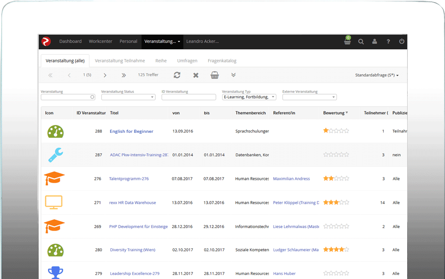The image size is (445, 279).
Task: Open English for Beginner event
Action: [x=131, y=131]
